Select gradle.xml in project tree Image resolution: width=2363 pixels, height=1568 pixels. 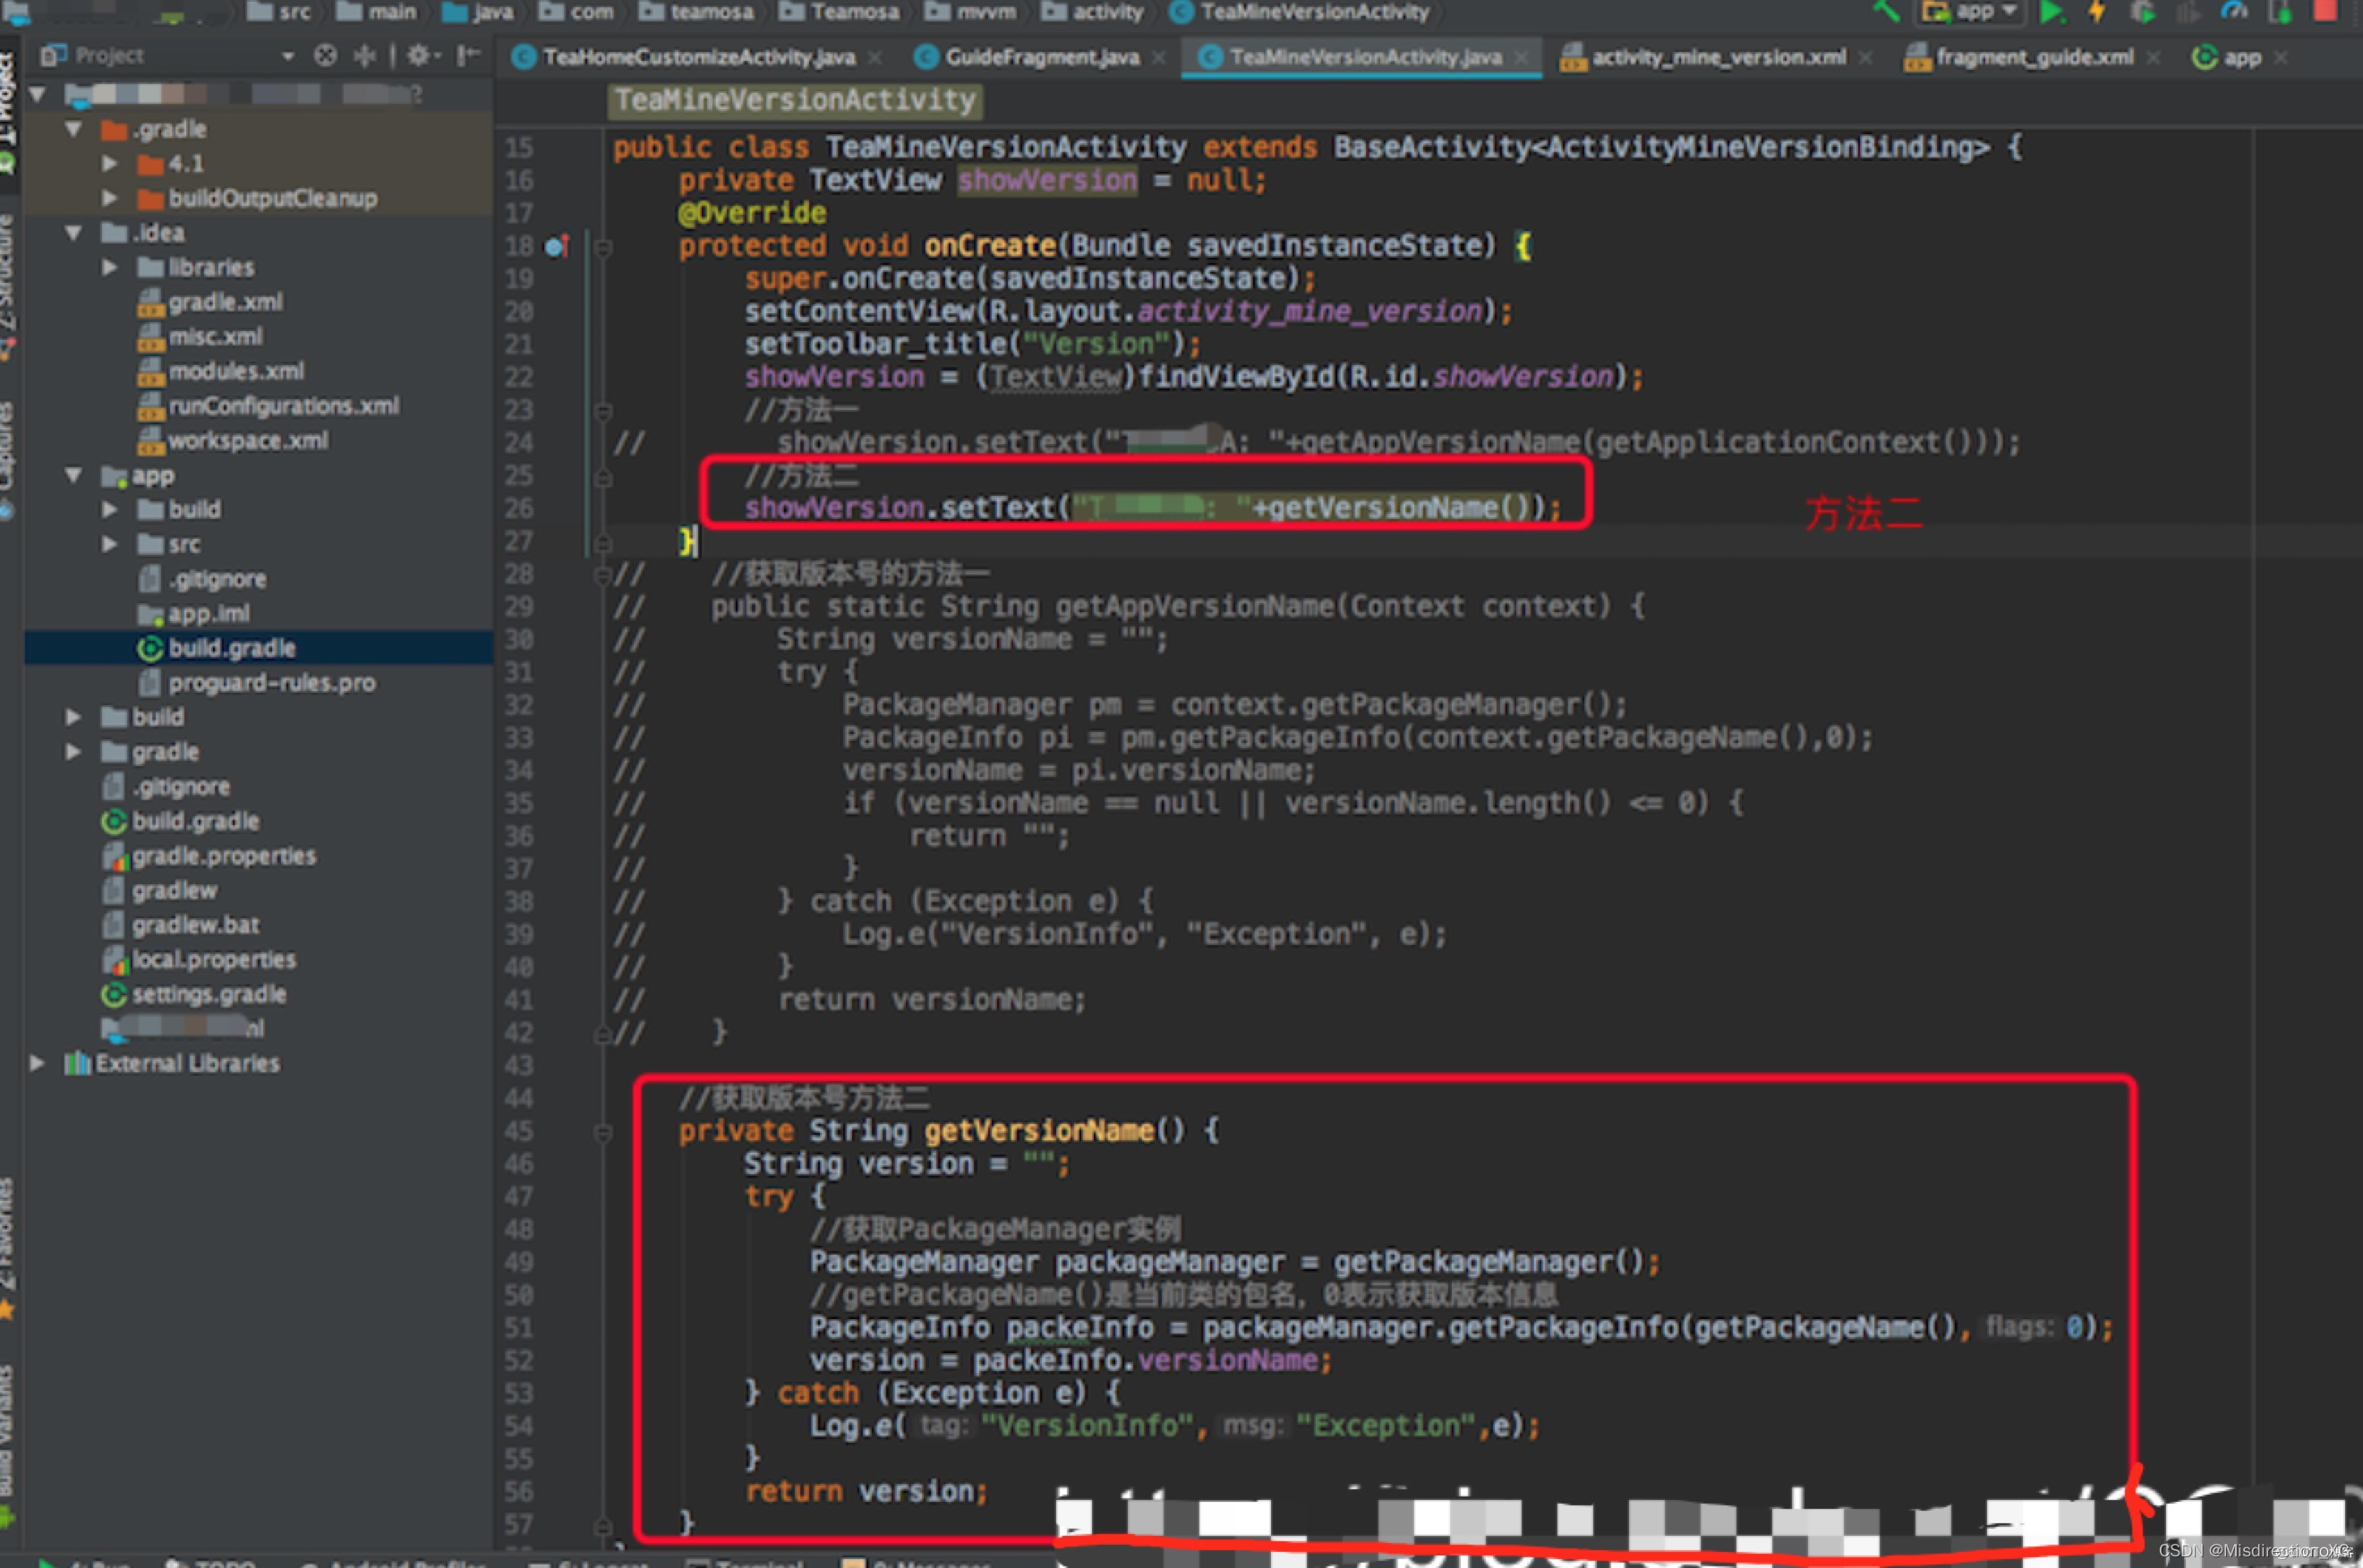[x=225, y=302]
